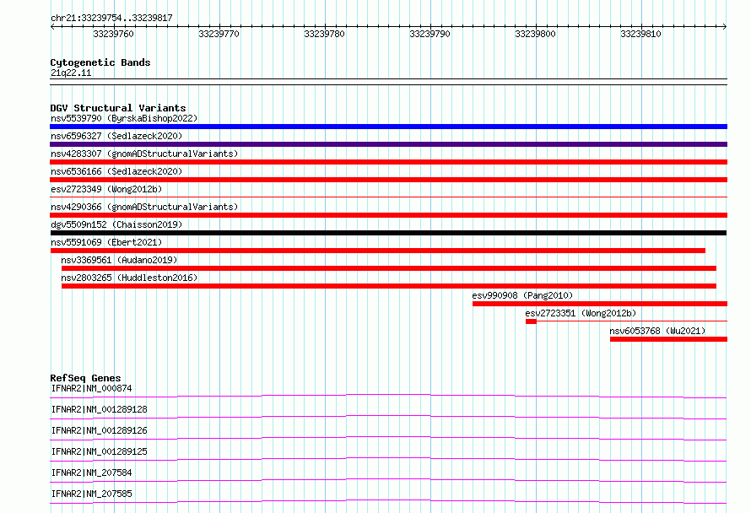The height and width of the screenshot is (513, 751).
Task: Click the small red block under esv2723351
Action: 531,321
